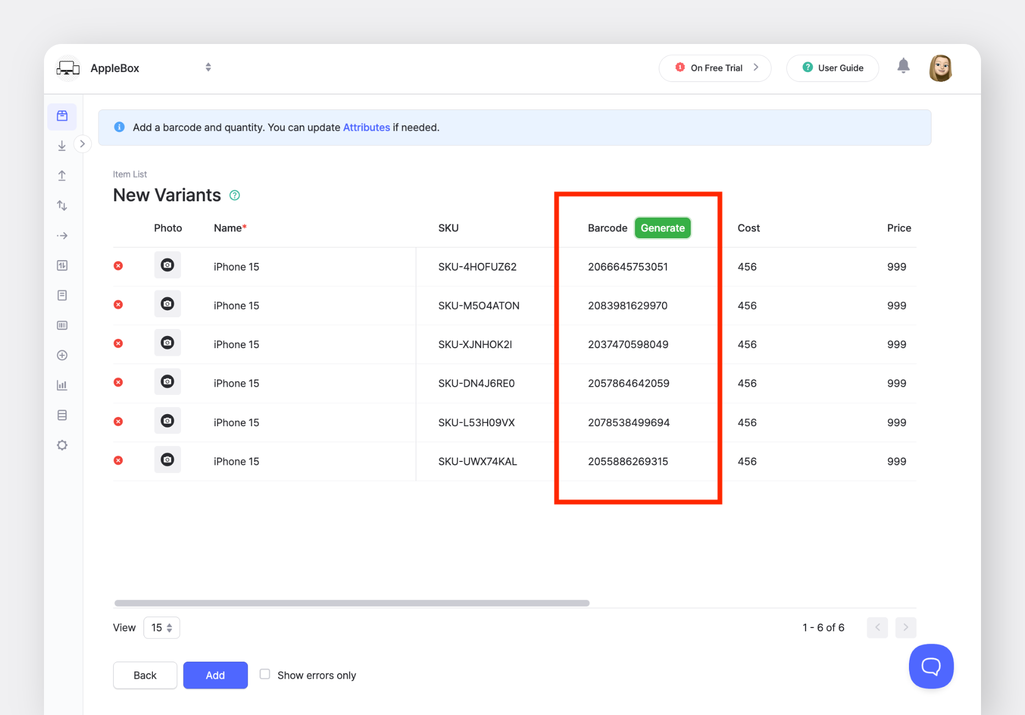
Task: Open the View page-size dropdown showing 15
Action: 161,627
